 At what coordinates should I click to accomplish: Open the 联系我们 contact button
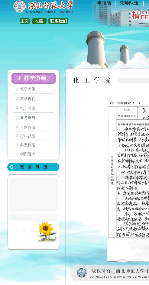click(58, 21)
